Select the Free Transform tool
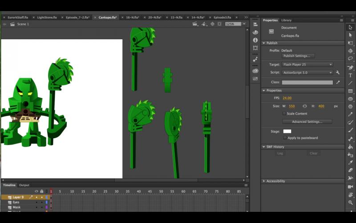This screenshot has width=356, height=223. click(350, 43)
